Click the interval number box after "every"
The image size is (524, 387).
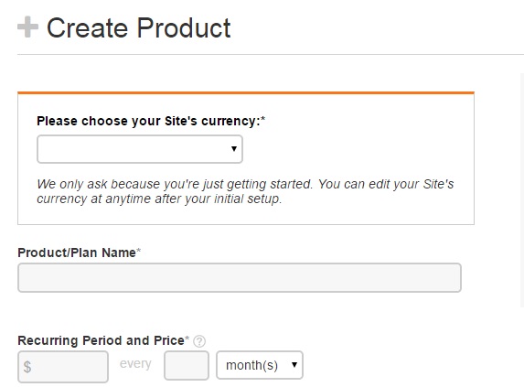(x=187, y=365)
